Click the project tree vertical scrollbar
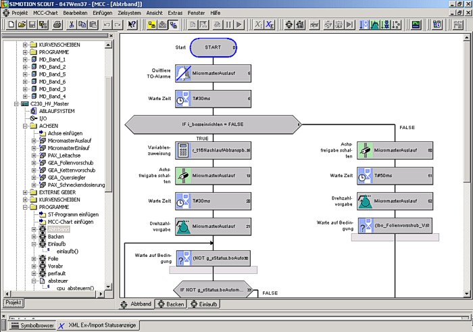The width and height of the screenshot is (473, 332). [x=109, y=169]
